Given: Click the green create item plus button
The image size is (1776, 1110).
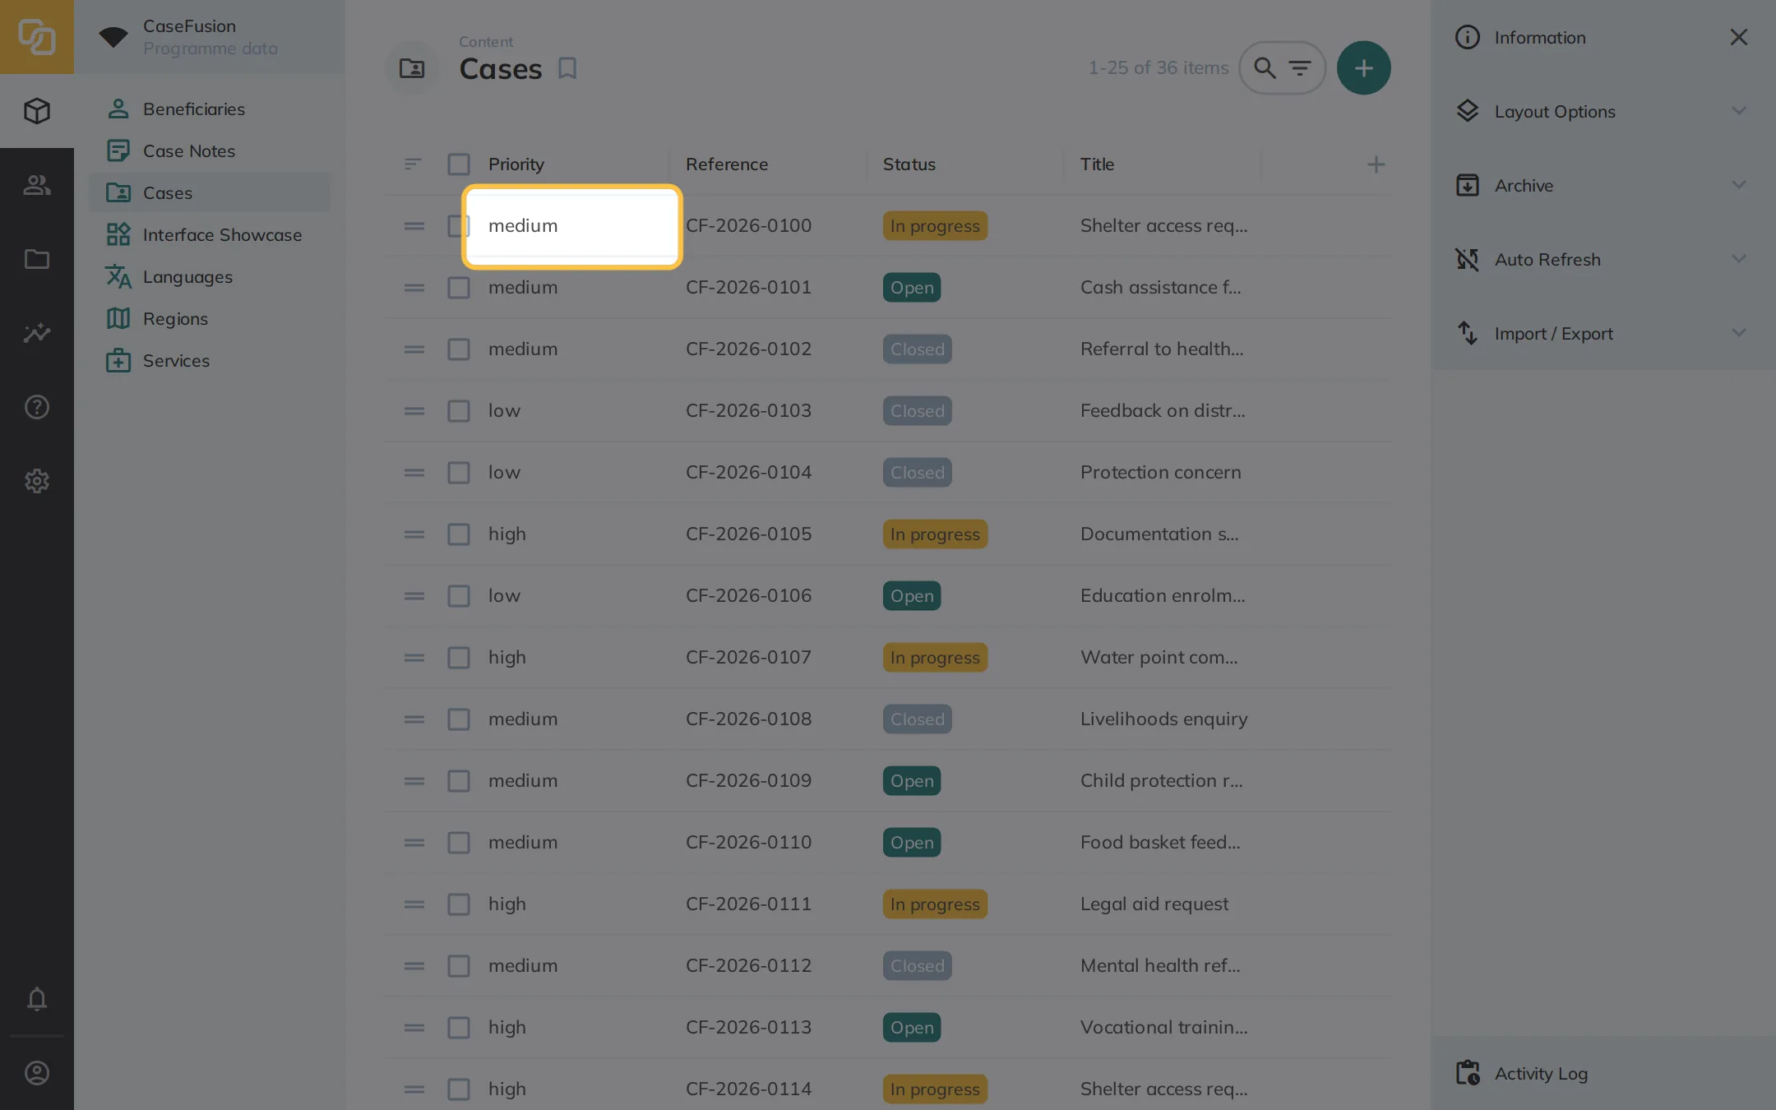Looking at the screenshot, I should click(x=1363, y=68).
